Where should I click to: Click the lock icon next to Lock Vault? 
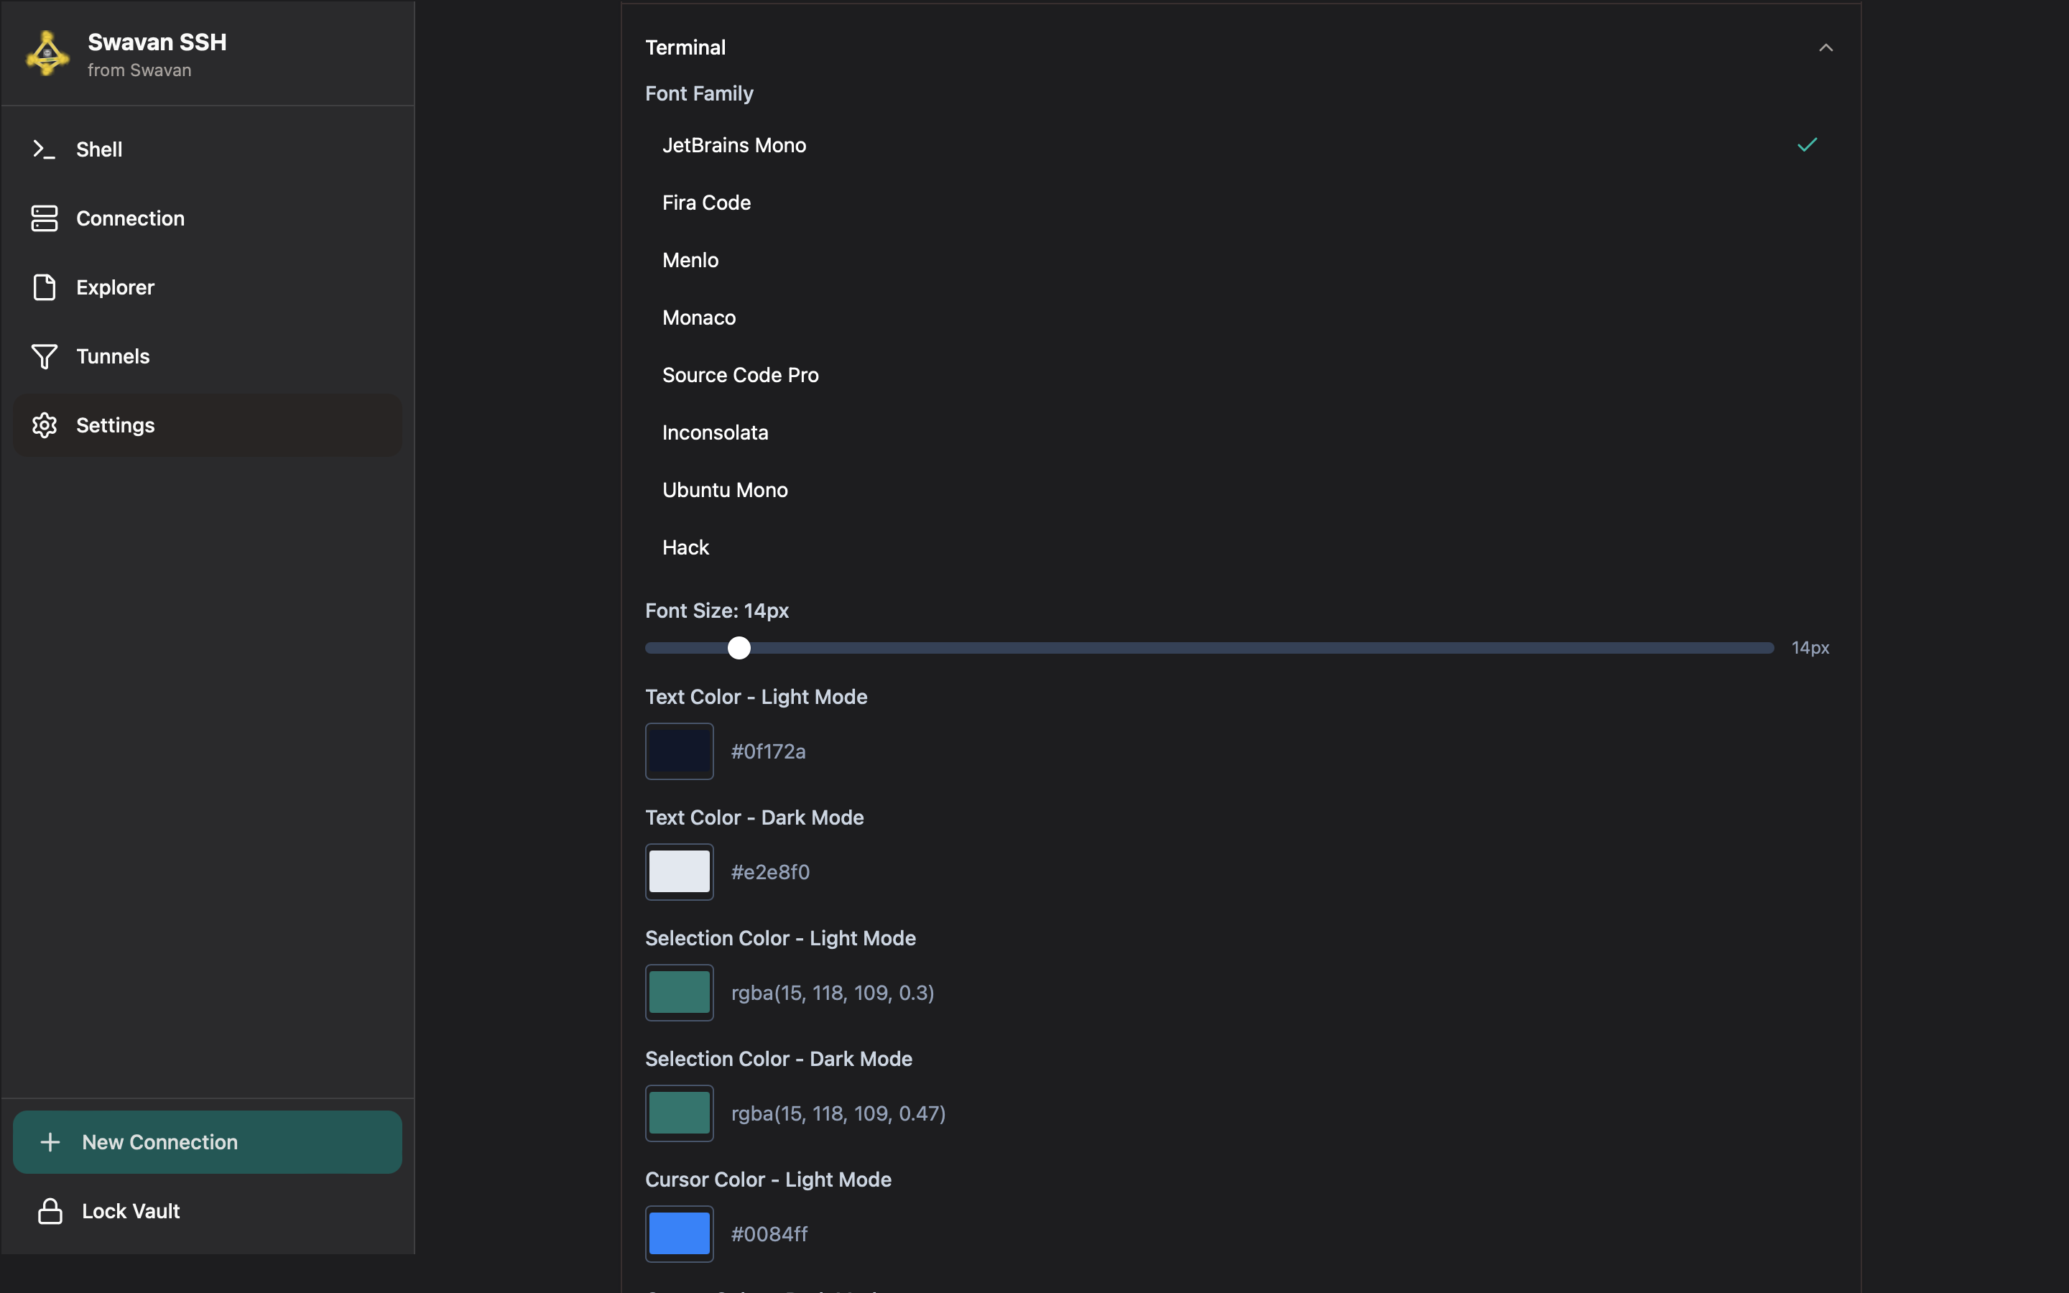tap(49, 1210)
